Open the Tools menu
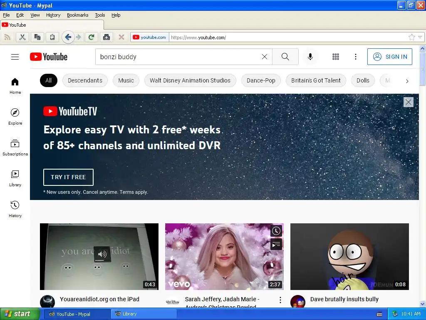Image resolution: width=426 pixels, height=320 pixels. point(100,15)
